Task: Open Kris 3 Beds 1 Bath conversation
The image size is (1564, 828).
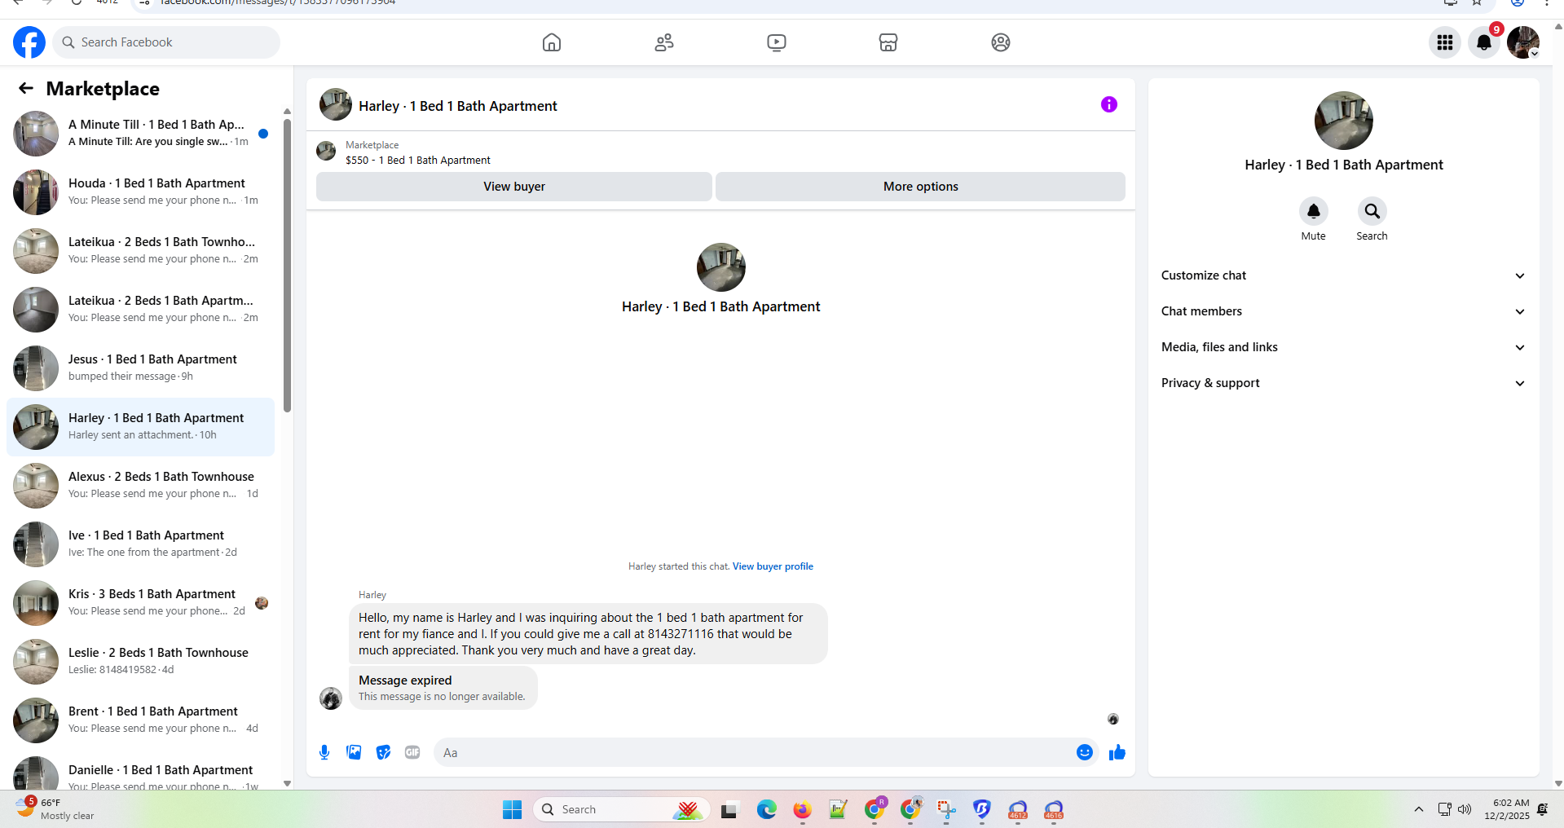Action: point(141,603)
